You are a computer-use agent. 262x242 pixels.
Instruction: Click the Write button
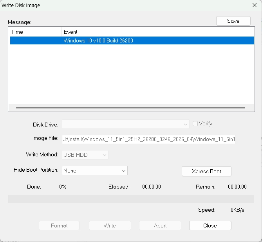pos(110,225)
